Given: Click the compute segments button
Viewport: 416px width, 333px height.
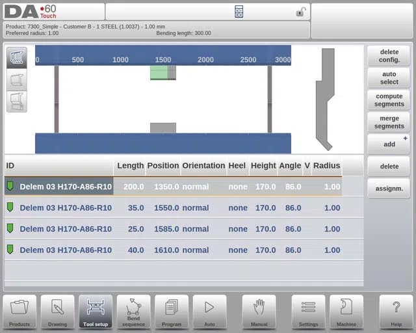Looking at the screenshot, I should [x=389, y=100].
